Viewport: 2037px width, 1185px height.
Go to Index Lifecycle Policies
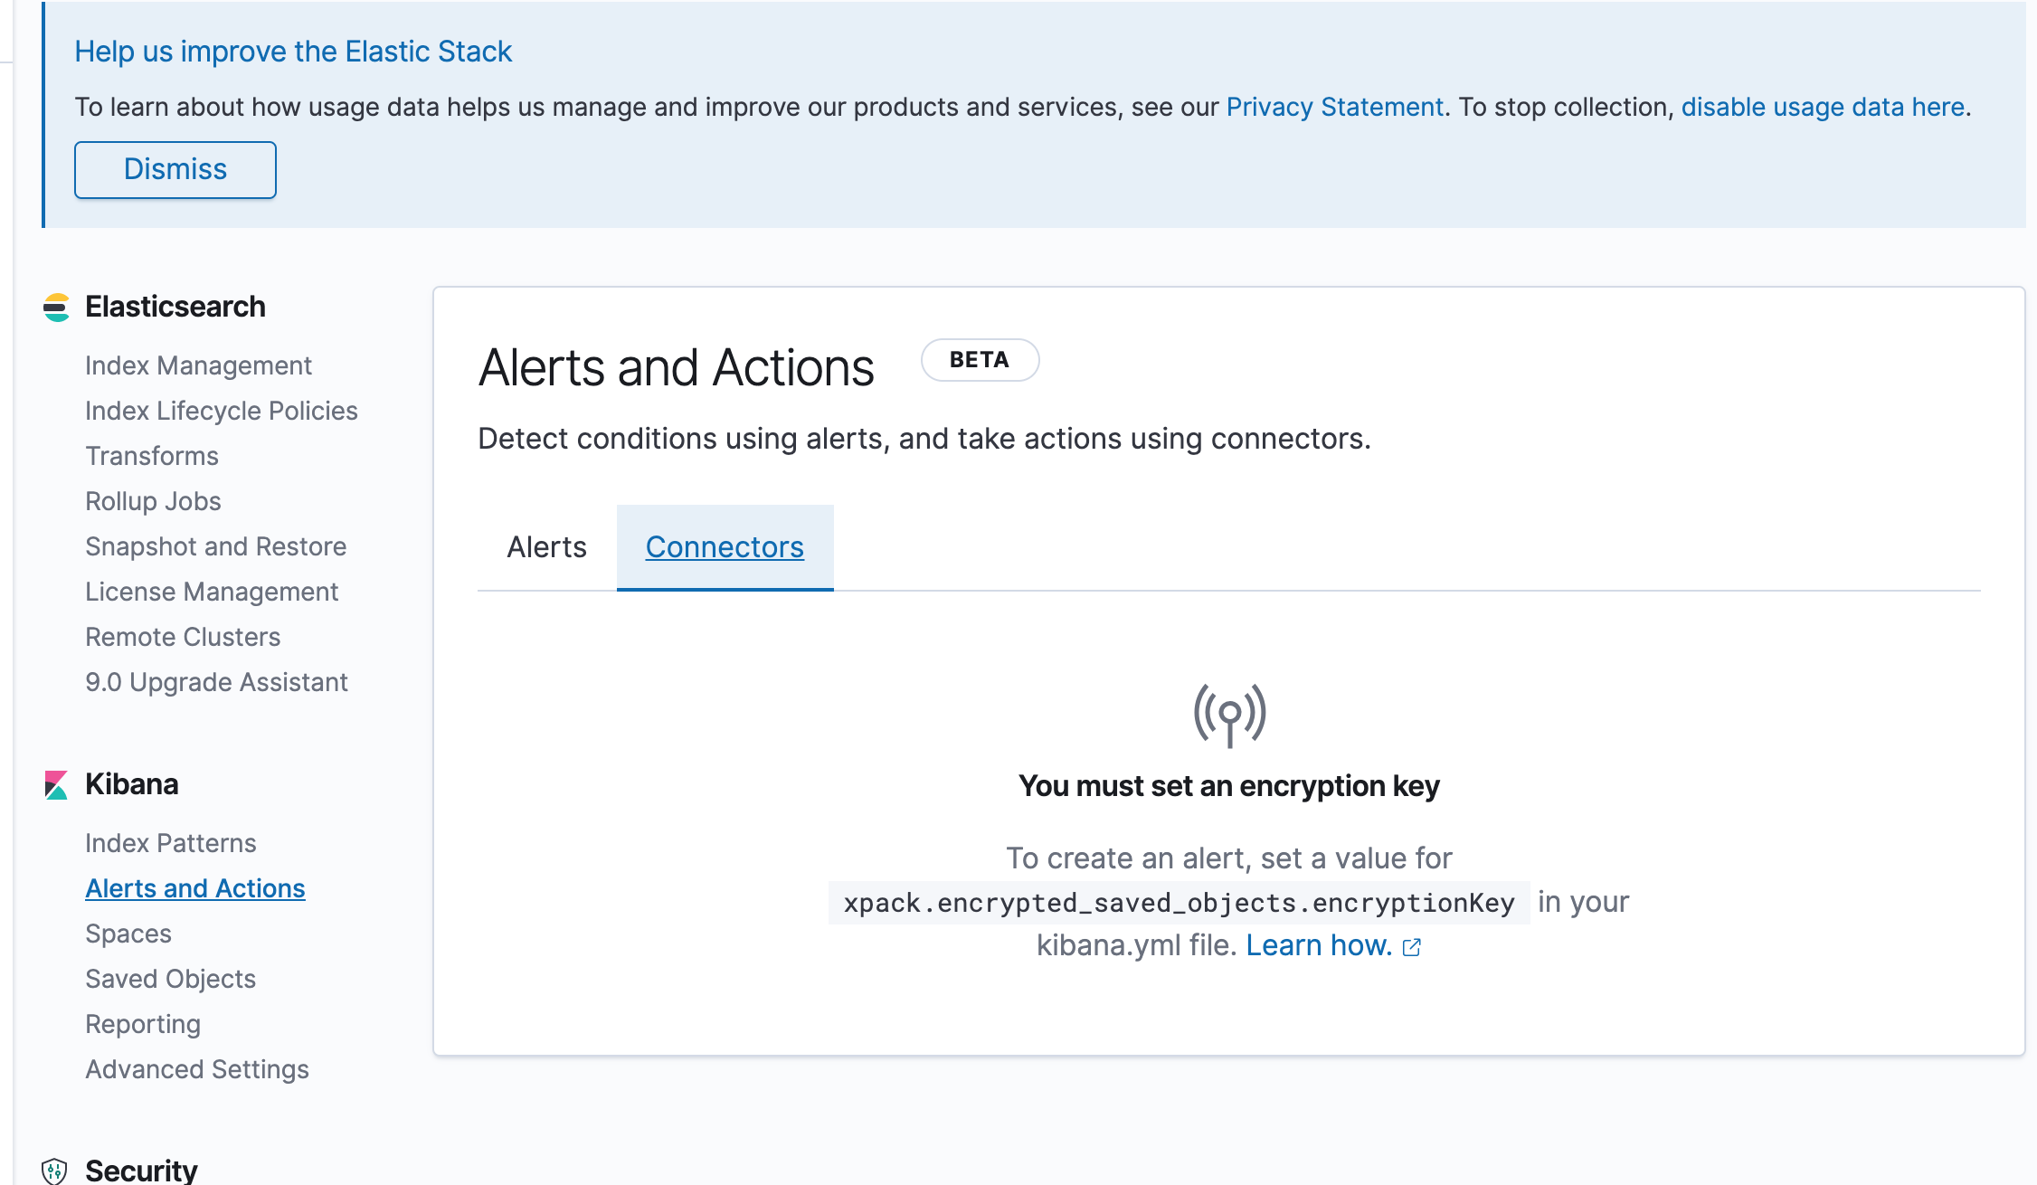(x=222, y=411)
